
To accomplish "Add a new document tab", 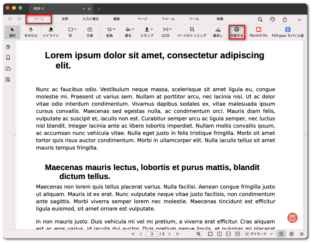I will coord(99,9).
